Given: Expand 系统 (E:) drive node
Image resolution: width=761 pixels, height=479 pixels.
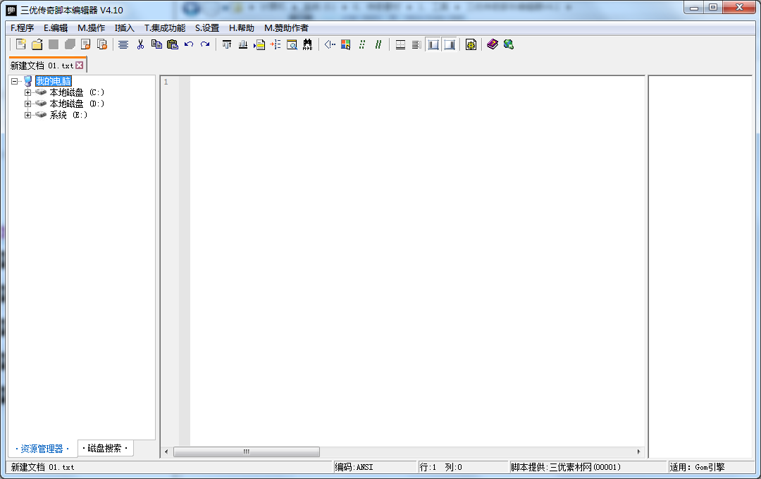Looking at the screenshot, I should (x=27, y=115).
